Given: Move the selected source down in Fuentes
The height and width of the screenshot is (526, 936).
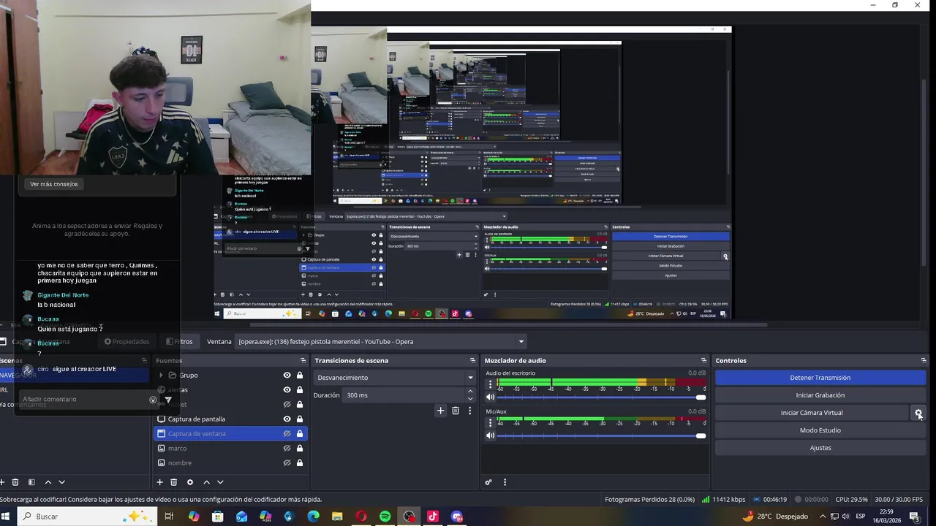Looking at the screenshot, I should click(220, 482).
